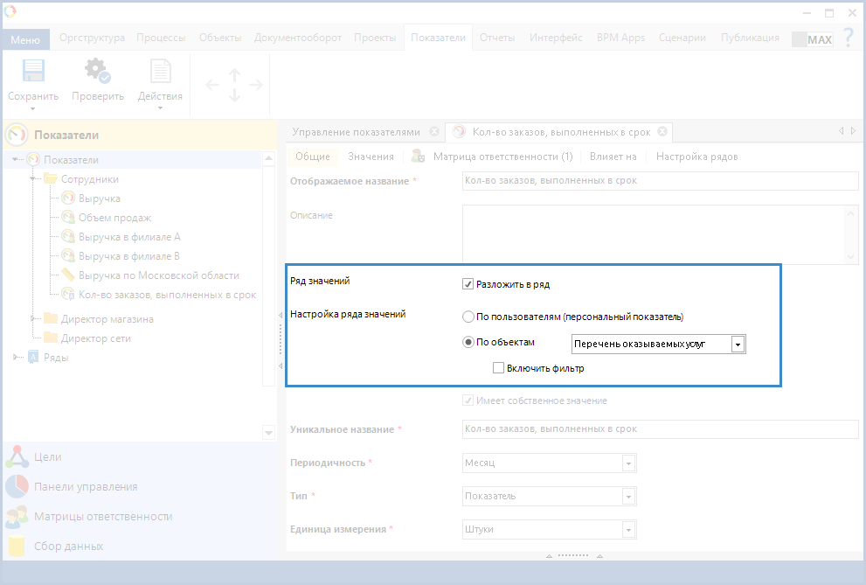The height and width of the screenshot is (585, 866).
Task: Click the Описание text field
Action: pos(660,234)
